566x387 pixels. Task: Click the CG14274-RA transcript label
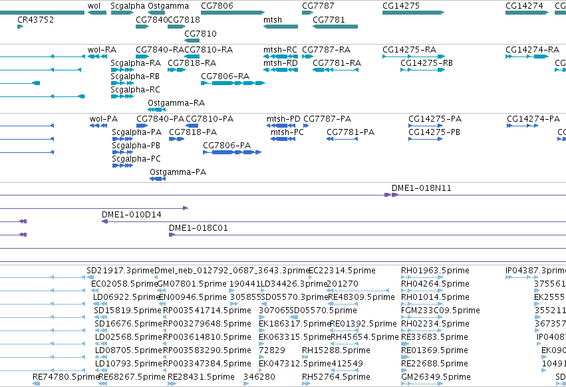pos(532,50)
